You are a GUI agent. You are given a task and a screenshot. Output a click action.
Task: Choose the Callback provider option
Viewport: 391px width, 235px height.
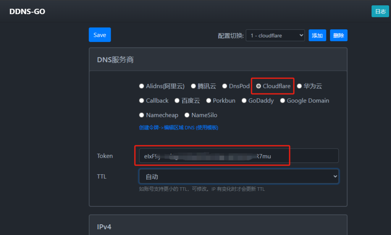[142, 101]
